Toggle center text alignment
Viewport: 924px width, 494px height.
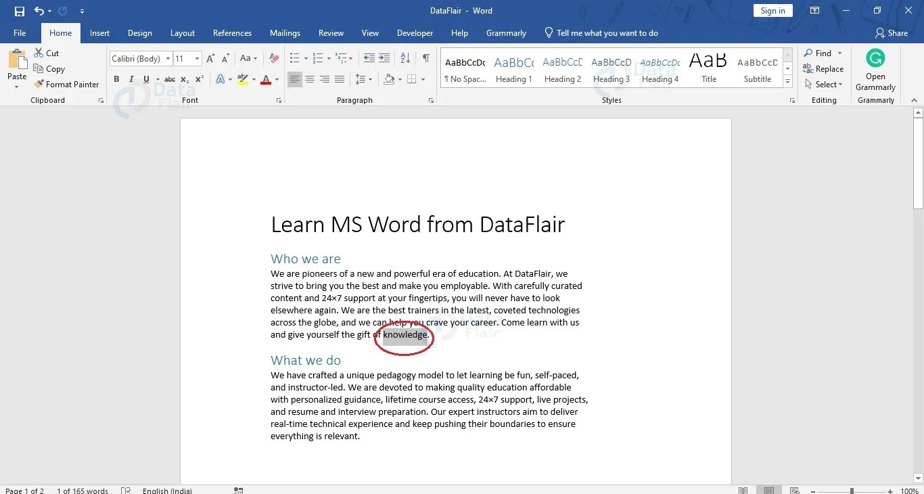310,79
